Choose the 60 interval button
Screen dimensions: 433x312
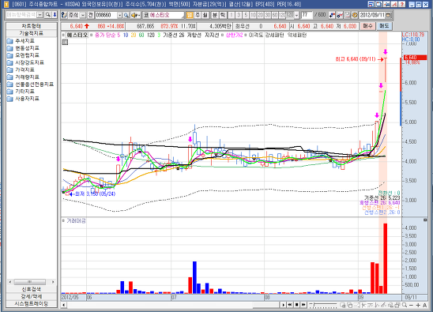pyautogui.click(x=275, y=15)
